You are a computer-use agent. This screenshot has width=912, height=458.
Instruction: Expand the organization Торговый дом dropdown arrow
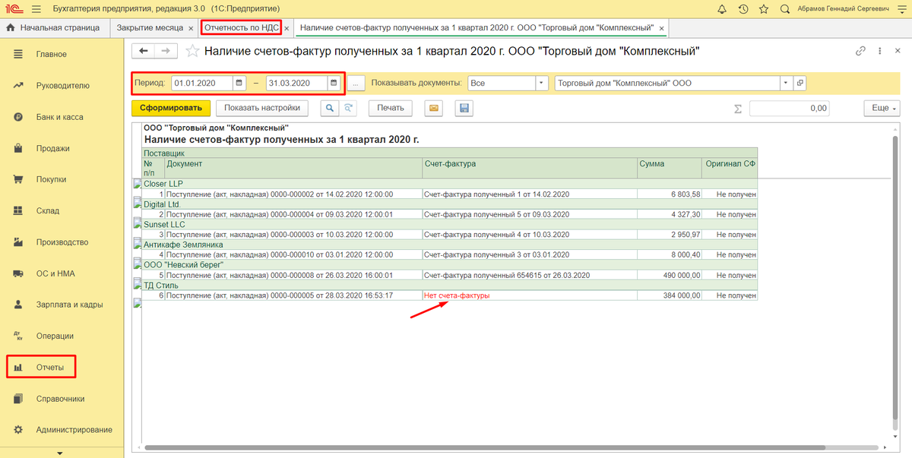click(787, 83)
